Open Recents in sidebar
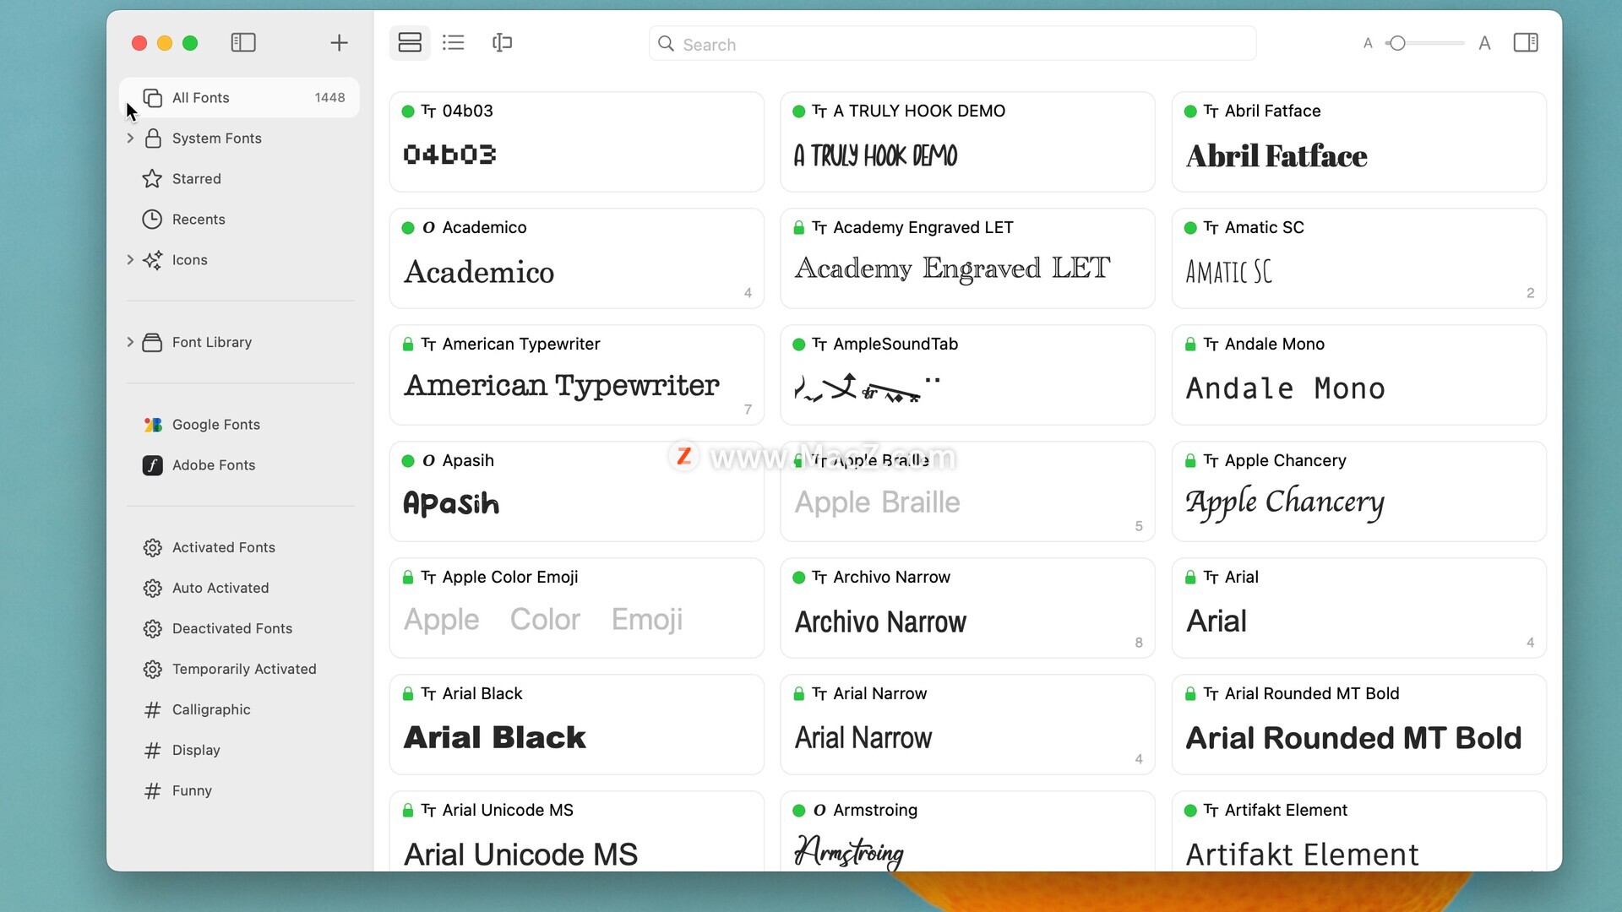1622x912 pixels. [x=199, y=220]
